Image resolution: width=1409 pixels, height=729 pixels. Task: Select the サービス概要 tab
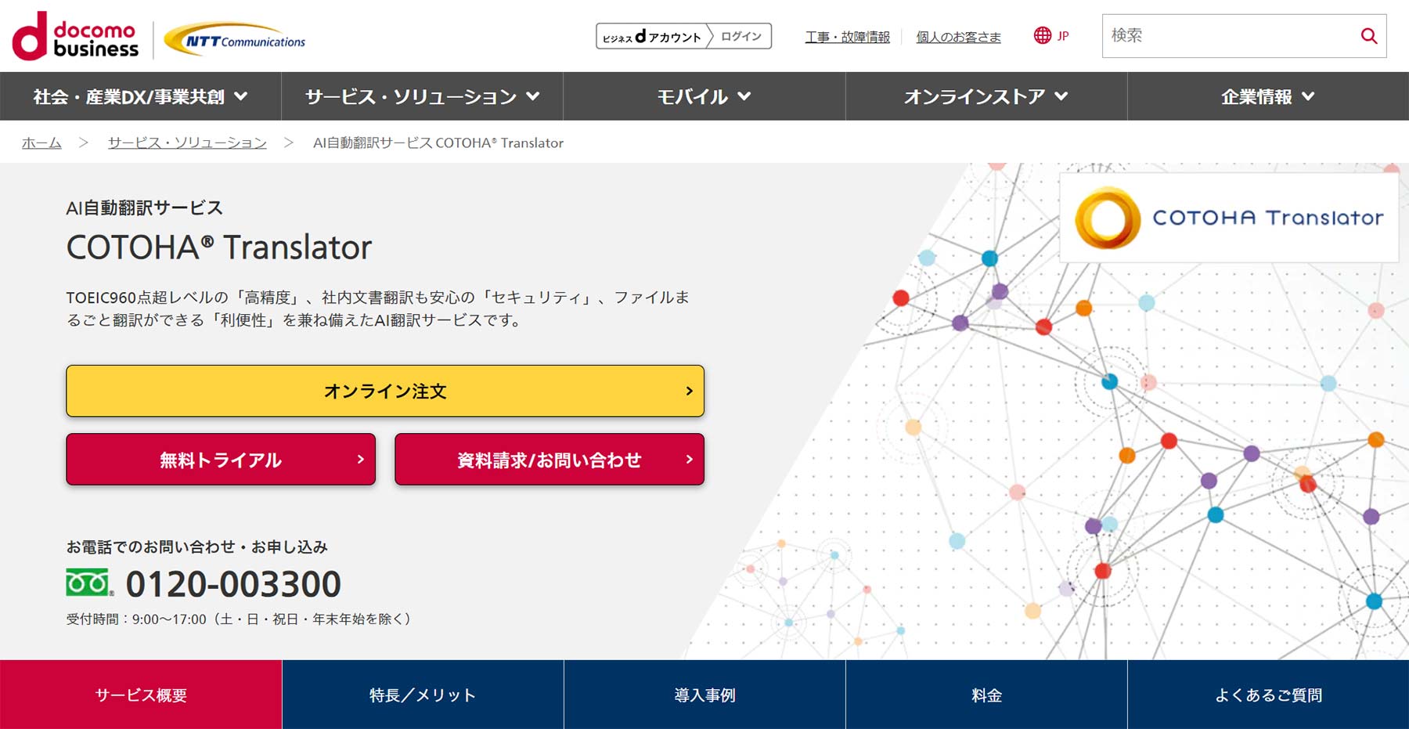click(x=141, y=695)
